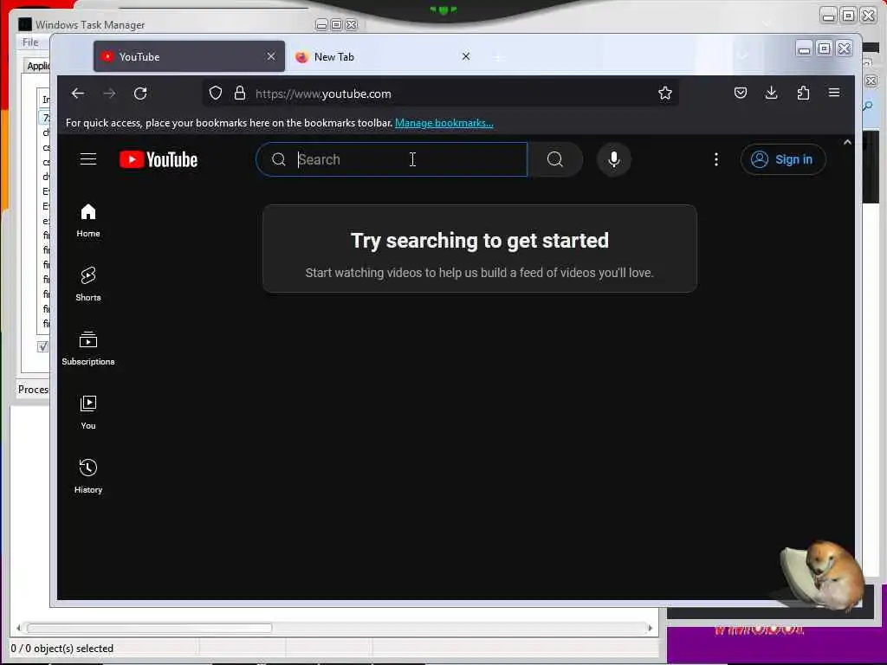Click the hamster character image
887x665 pixels.
pyautogui.click(x=824, y=576)
